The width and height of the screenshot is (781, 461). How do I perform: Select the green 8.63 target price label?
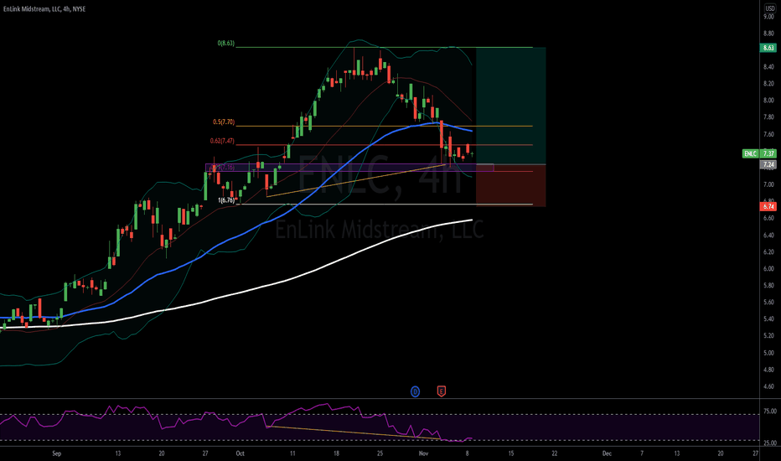(x=768, y=48)
